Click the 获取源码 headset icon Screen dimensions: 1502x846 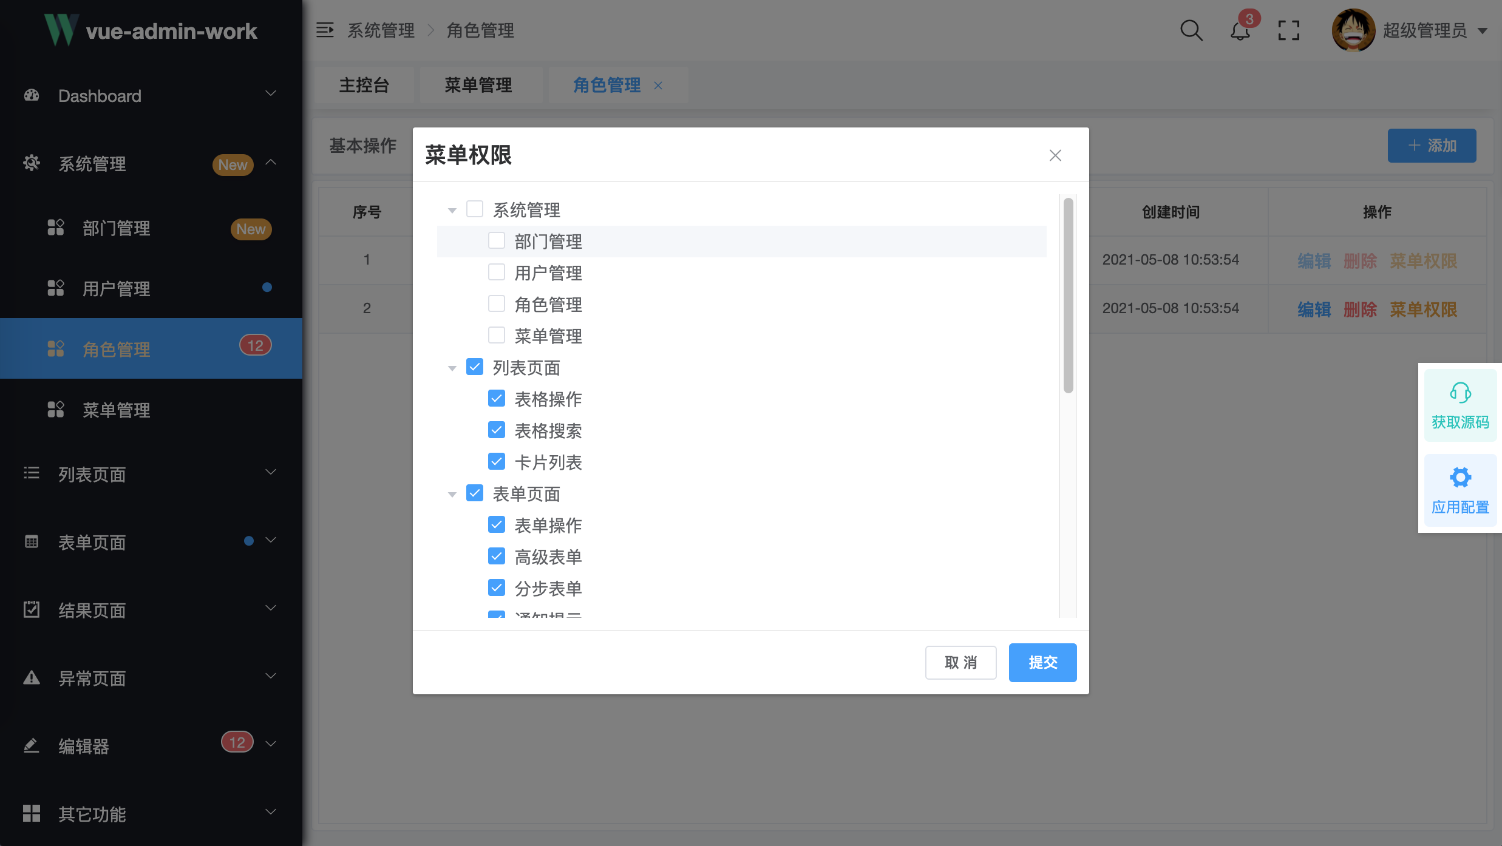(x=1460, y=393)
